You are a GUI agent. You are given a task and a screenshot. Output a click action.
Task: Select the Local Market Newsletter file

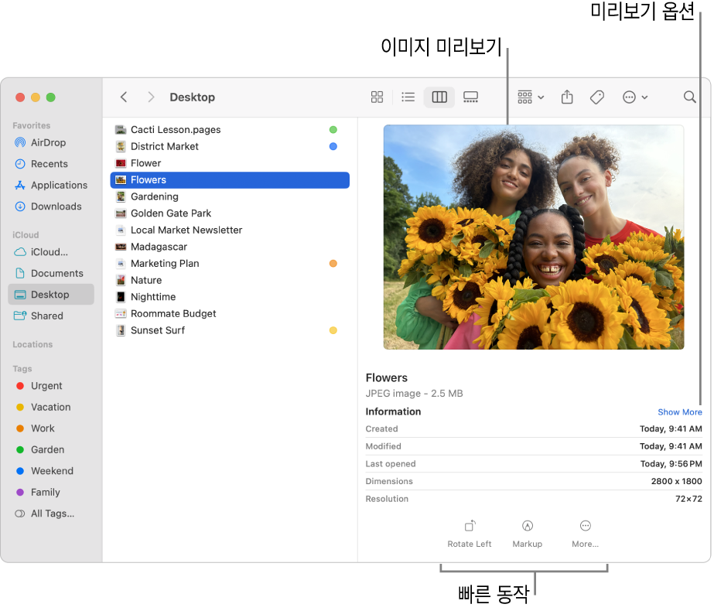[x=230, y=230]
